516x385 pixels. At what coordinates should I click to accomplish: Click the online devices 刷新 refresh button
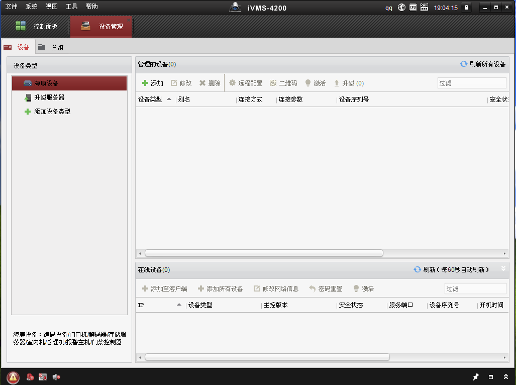click(x=424, y=270)
